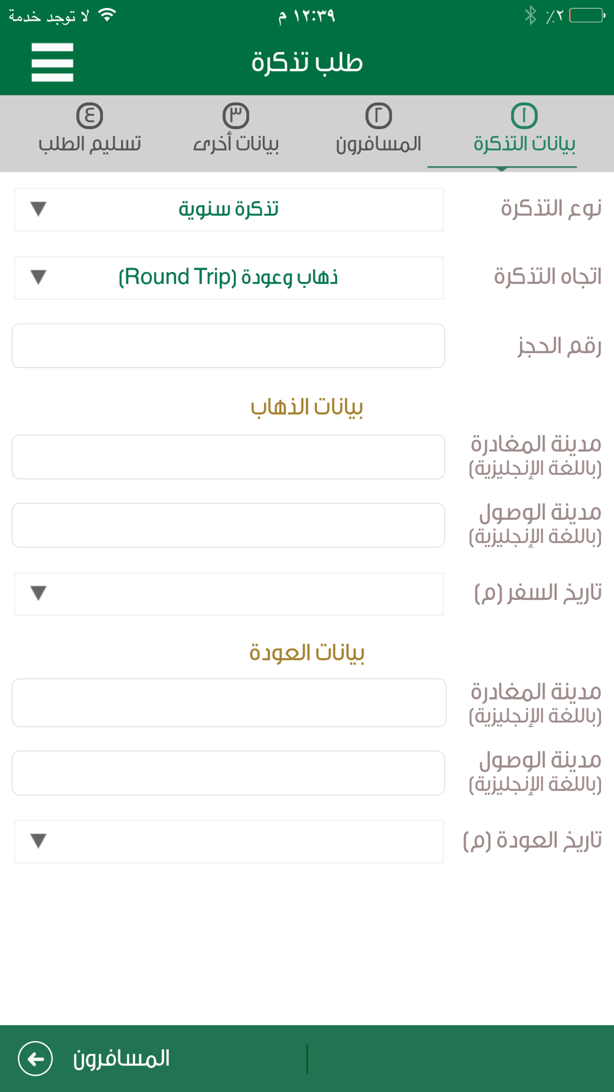
Task: Focus the outbound arrival city field
Action: 228,525
